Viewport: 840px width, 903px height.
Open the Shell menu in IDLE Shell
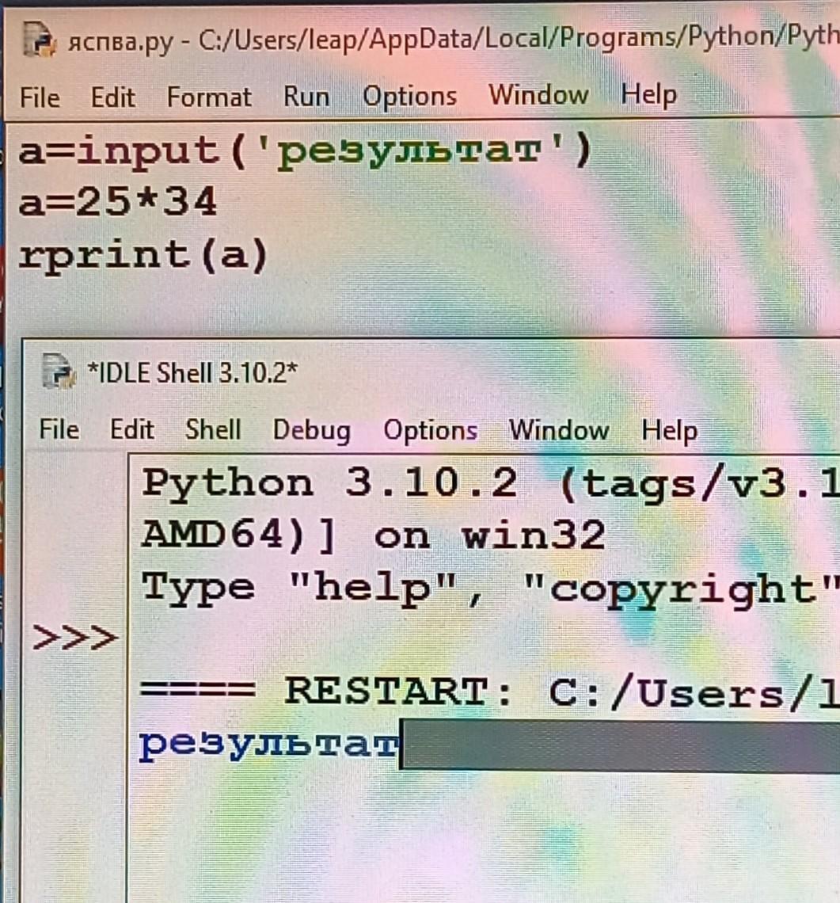click(x=212, y=429)
